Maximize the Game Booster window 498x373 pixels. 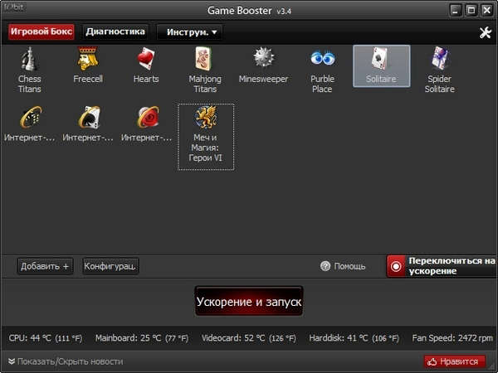click(471, 11)
